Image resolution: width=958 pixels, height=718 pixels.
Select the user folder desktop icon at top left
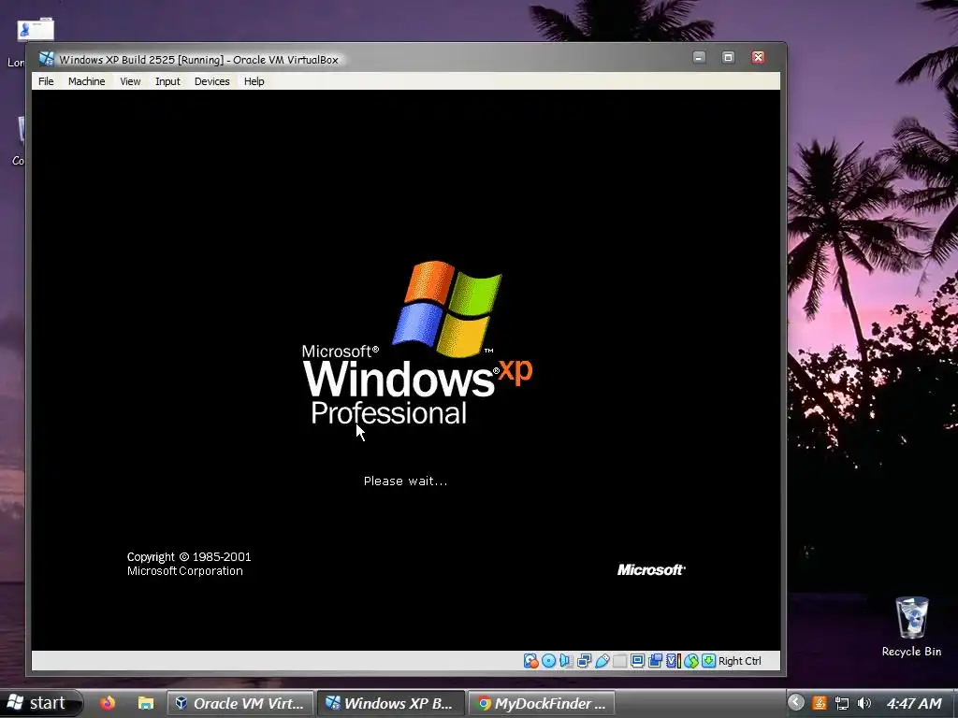[36, 29]
